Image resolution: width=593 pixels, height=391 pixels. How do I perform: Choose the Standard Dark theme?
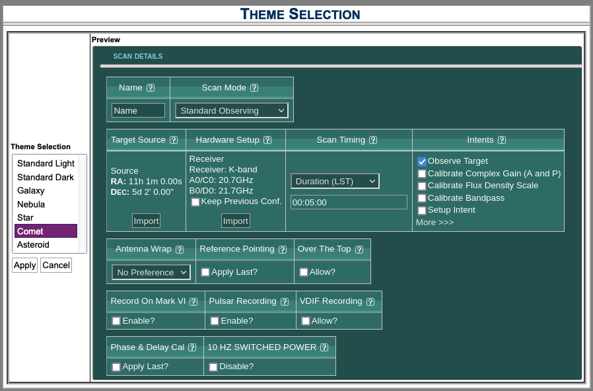pos(46,177)
